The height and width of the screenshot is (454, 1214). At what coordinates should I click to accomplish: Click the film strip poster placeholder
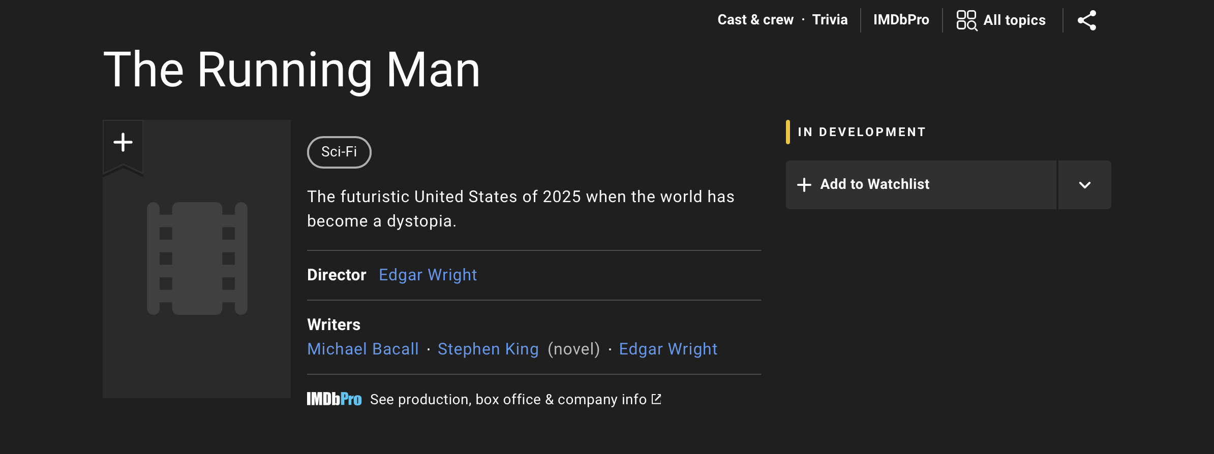(197, 258)
